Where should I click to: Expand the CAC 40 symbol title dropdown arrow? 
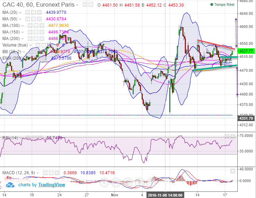[x=77, y=6]
